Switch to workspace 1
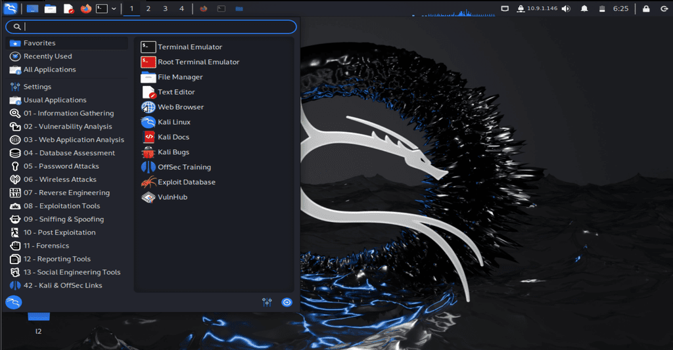This screenshot has width=673, height=350. [x=131, y=9]
